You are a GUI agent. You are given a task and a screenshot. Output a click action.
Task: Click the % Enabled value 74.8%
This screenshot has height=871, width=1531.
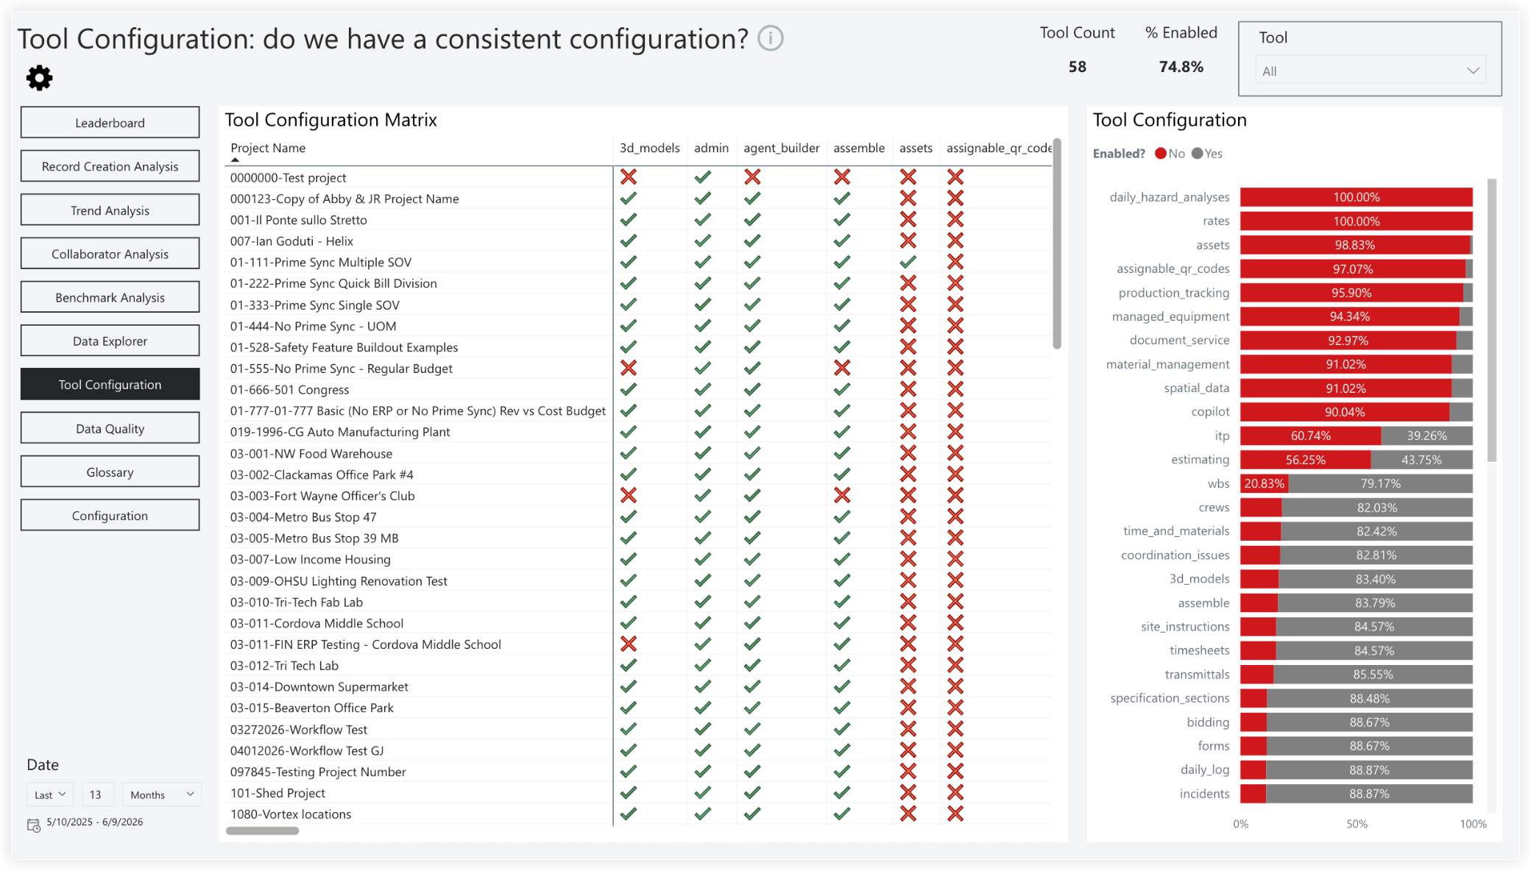click(1181, 67)
